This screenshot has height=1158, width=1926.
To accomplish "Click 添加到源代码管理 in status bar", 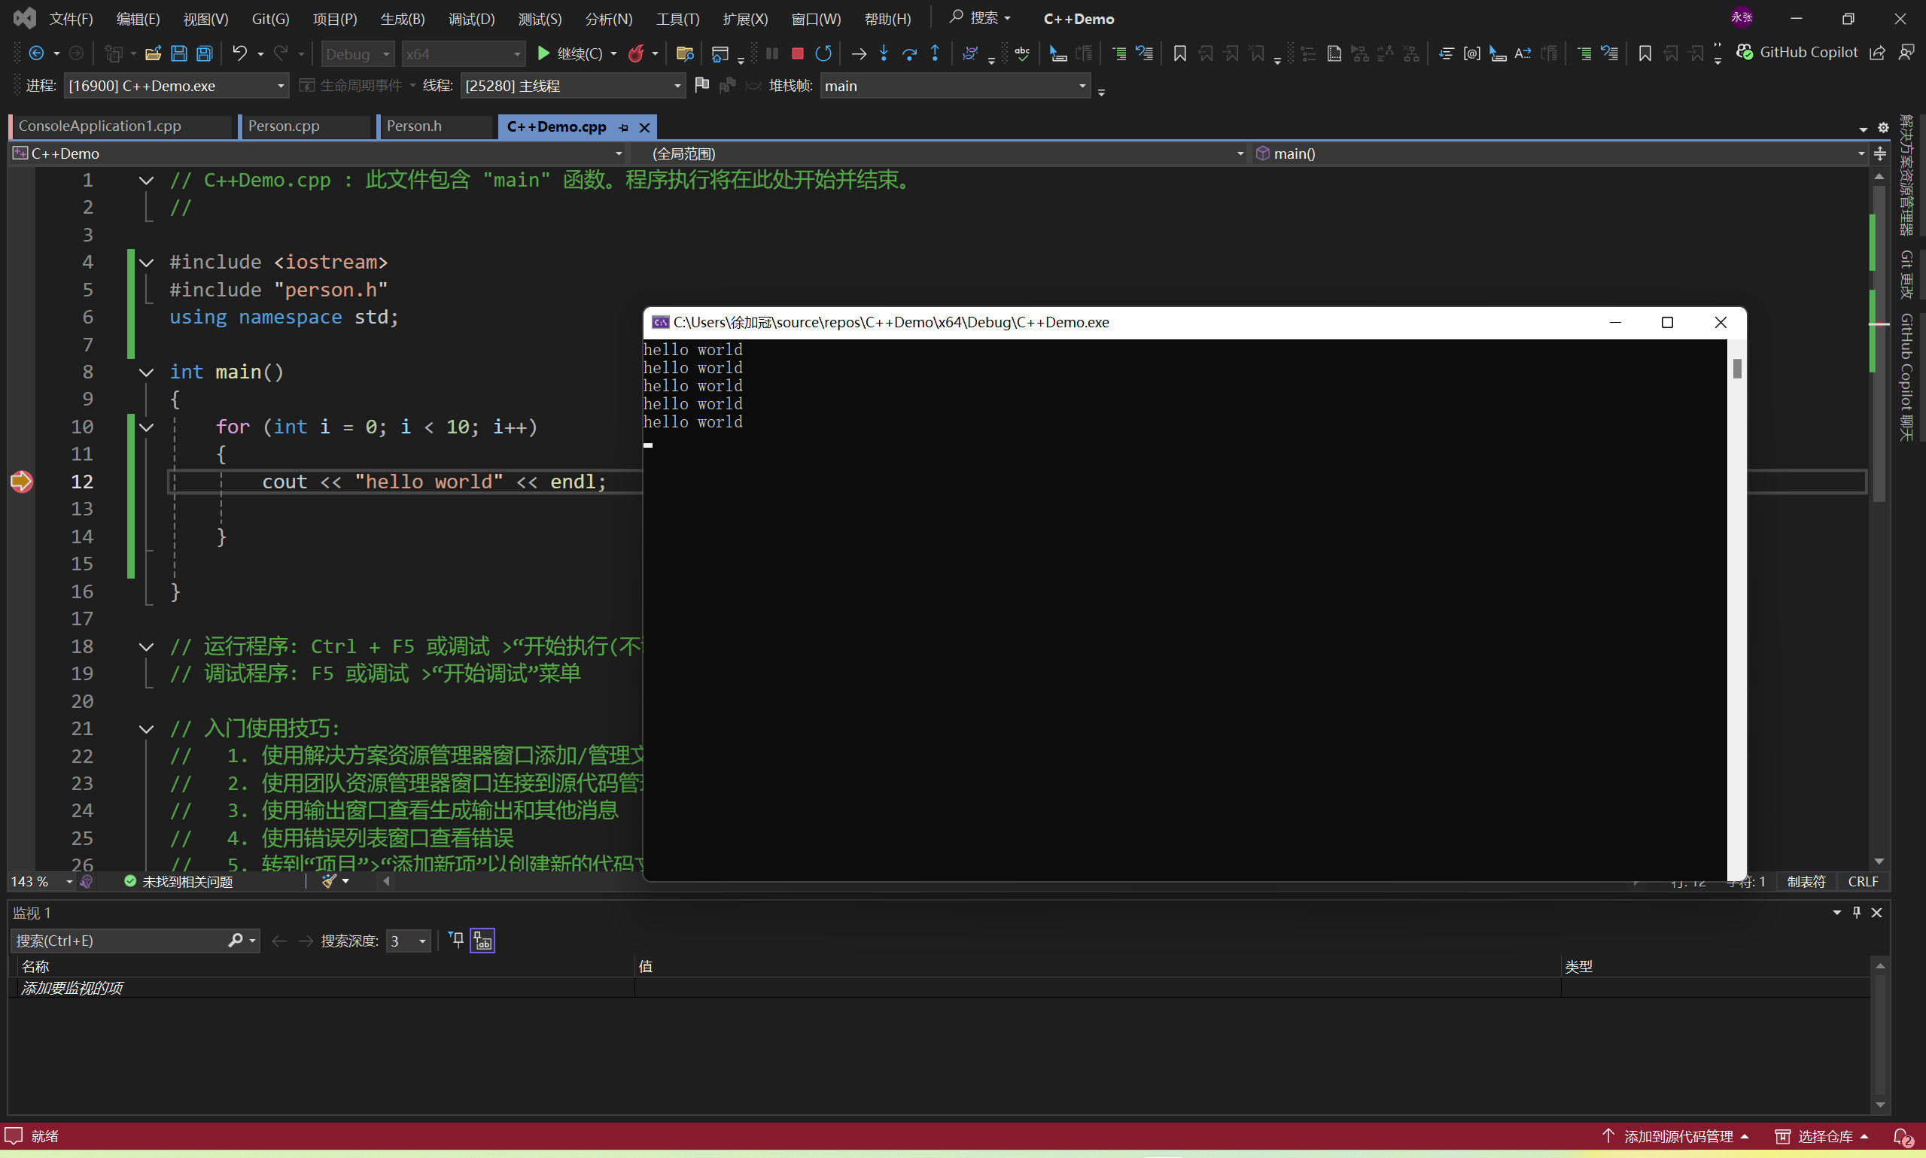I will [1675, 1137].
